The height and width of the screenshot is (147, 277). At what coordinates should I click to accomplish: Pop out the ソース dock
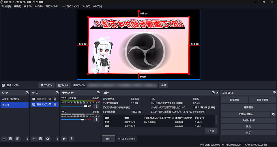[x=57, y=93]
